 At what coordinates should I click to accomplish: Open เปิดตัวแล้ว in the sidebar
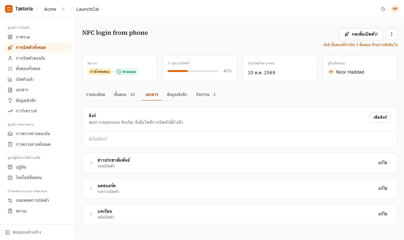pos(38,79)
